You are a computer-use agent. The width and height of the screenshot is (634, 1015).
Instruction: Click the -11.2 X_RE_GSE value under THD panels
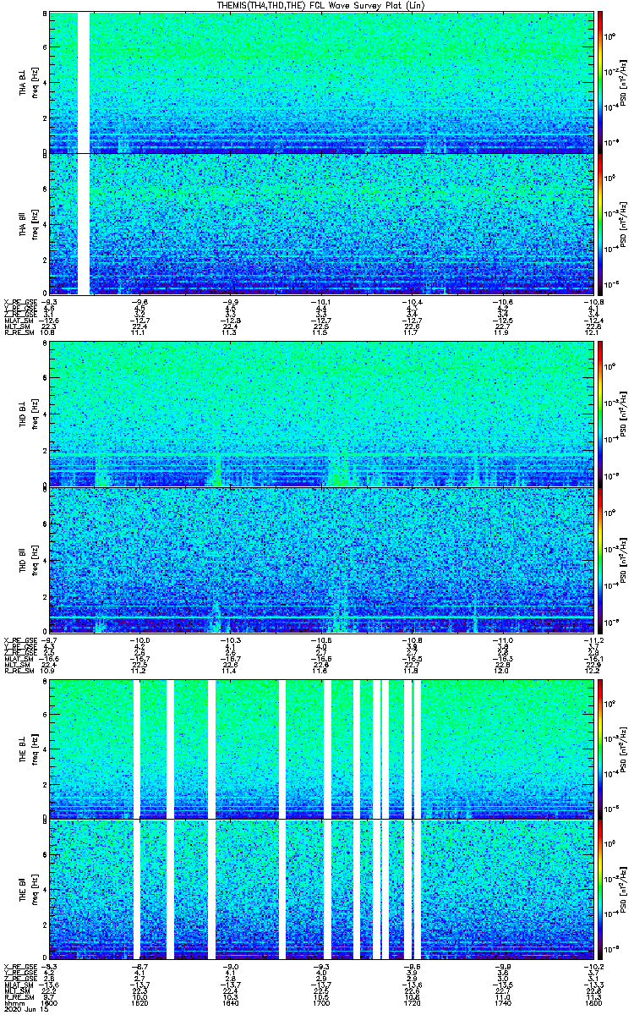tap(593, 639)
